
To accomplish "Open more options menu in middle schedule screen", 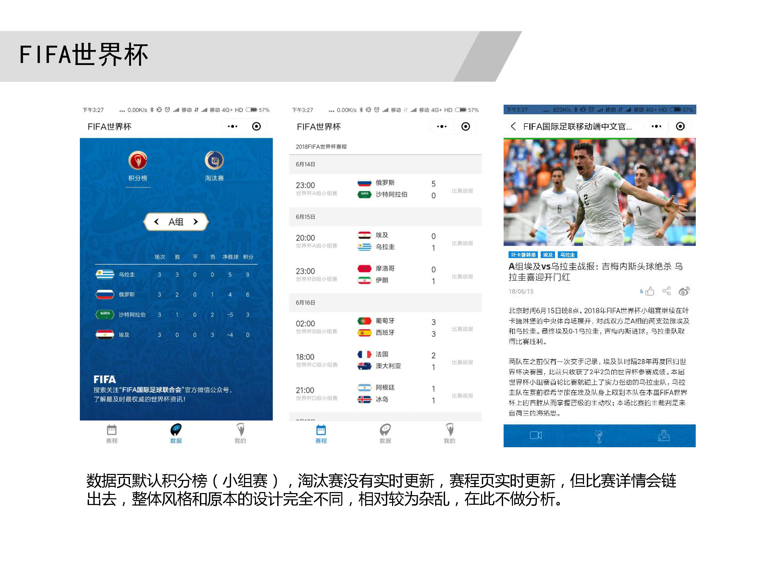I will (442, 126).
